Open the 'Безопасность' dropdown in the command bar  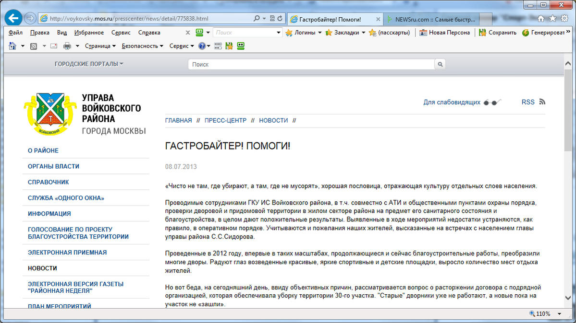click(142, 46)
